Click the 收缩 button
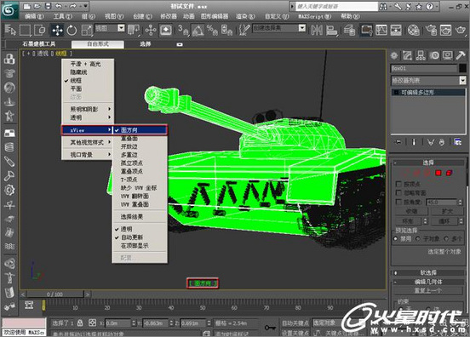 coord(411,211)
